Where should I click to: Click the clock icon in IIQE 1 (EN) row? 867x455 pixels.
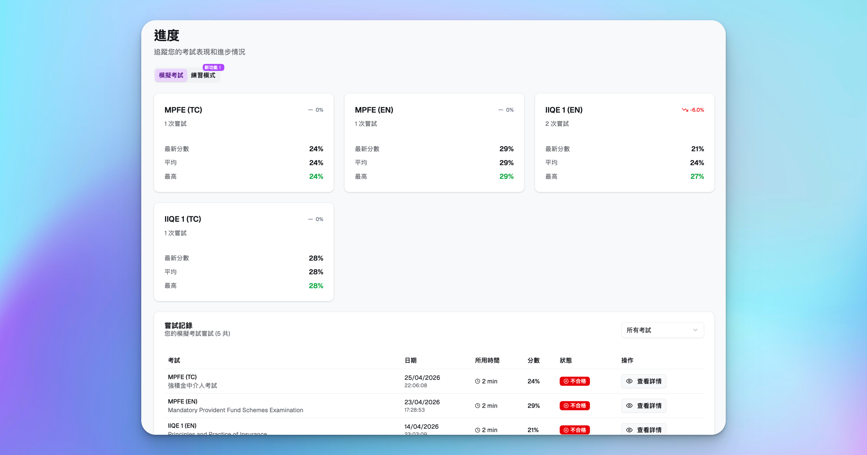click(478, 430)
